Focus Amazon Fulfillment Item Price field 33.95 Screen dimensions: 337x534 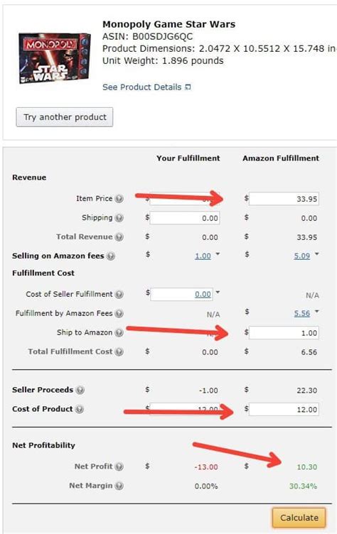coord(284,199)
